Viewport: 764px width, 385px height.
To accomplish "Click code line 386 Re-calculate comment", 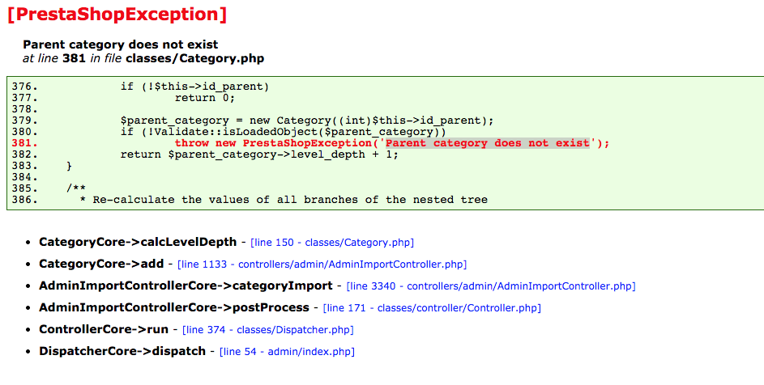I will [x=284, y=200].
